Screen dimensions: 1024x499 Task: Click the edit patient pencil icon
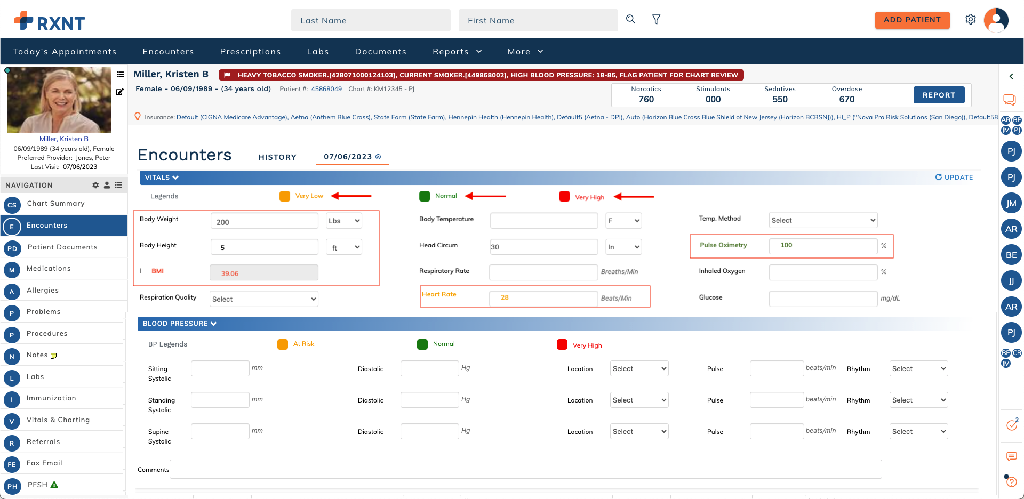120,92
